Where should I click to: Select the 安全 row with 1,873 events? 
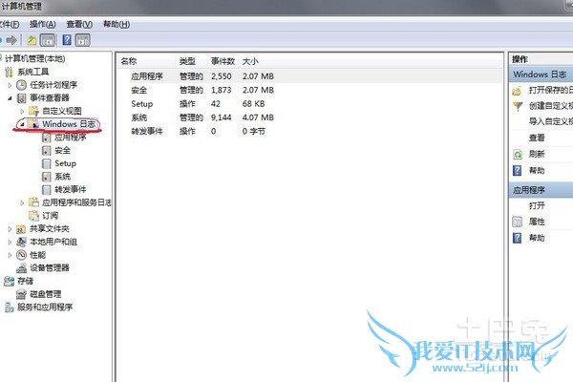(x=310, y=90)
